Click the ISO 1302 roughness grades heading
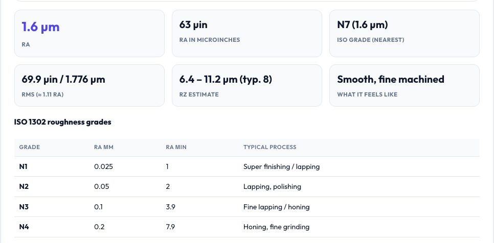This screenshot has width=494, height=243. pyautogui.click(x=63, y=123)
